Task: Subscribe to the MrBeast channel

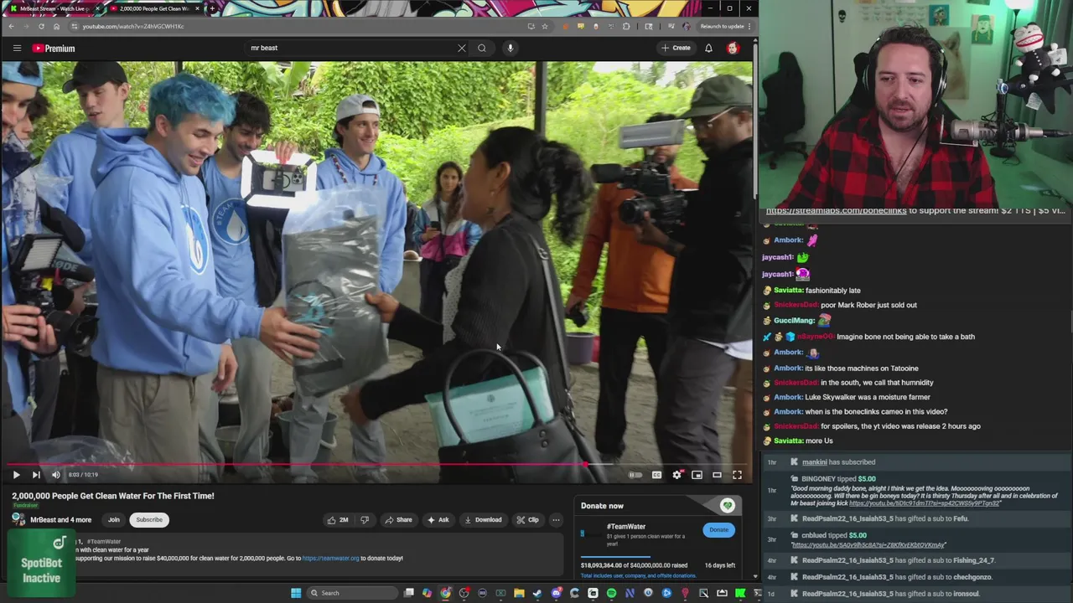Action: point(149,519)
